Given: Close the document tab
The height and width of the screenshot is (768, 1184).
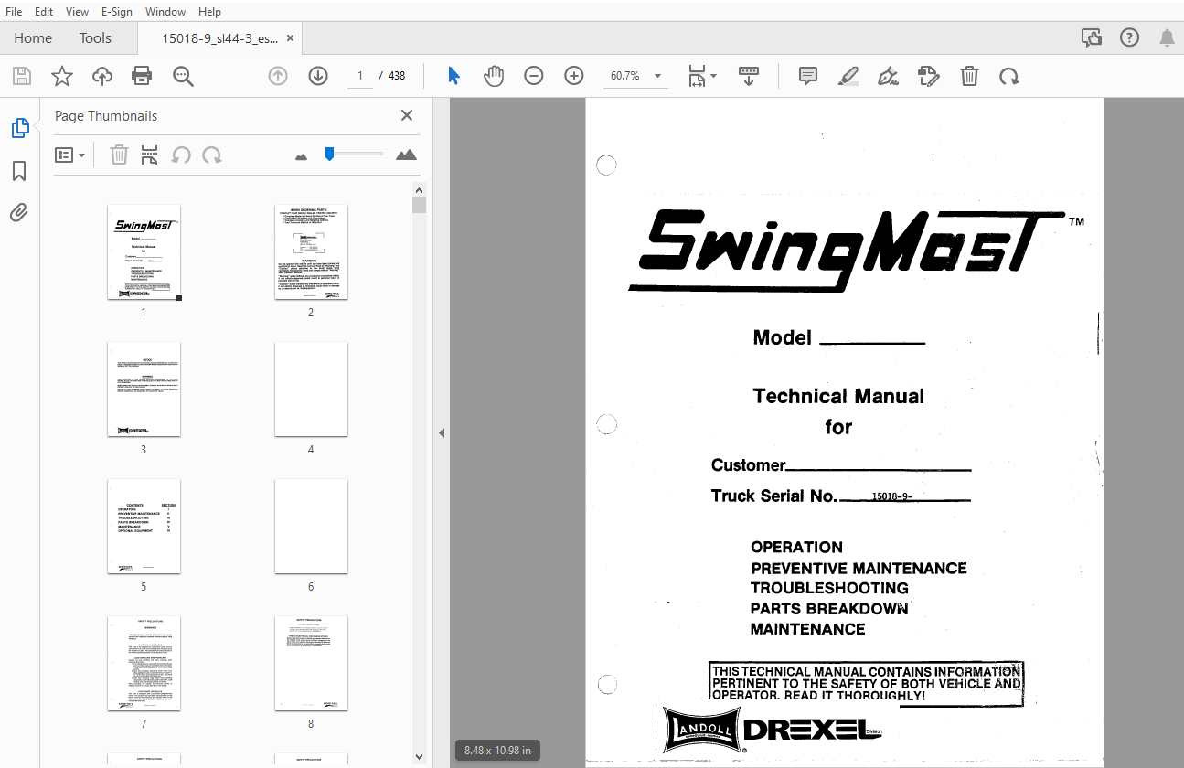Looking at the screenshot, I should point(291,38).
